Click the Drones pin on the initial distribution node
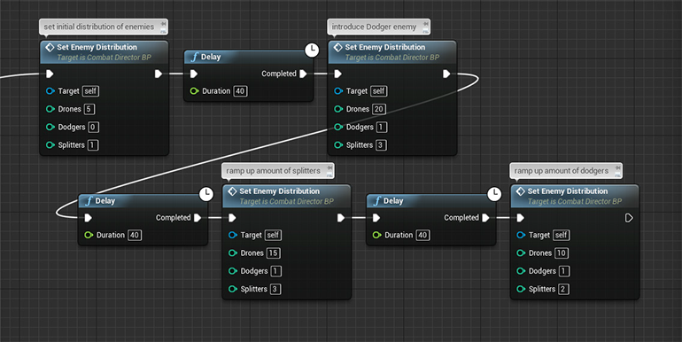The image size is (682, 342). click(x=50, y=109)
